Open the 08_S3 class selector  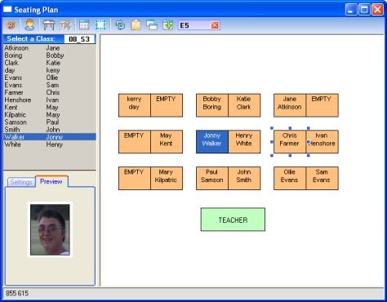coord(79,39)
